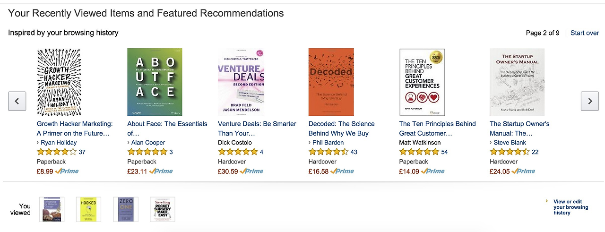Open Growth Hacker Marketing book cover
Image resolution: width=605 pixels, height=232 pixels.
click(x=59, y=82)
